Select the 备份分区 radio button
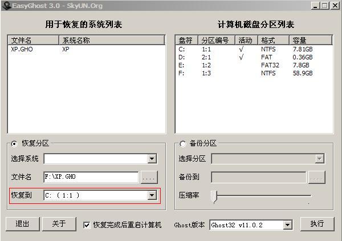This screenshot has height=241, width=342. click(182, 144)
